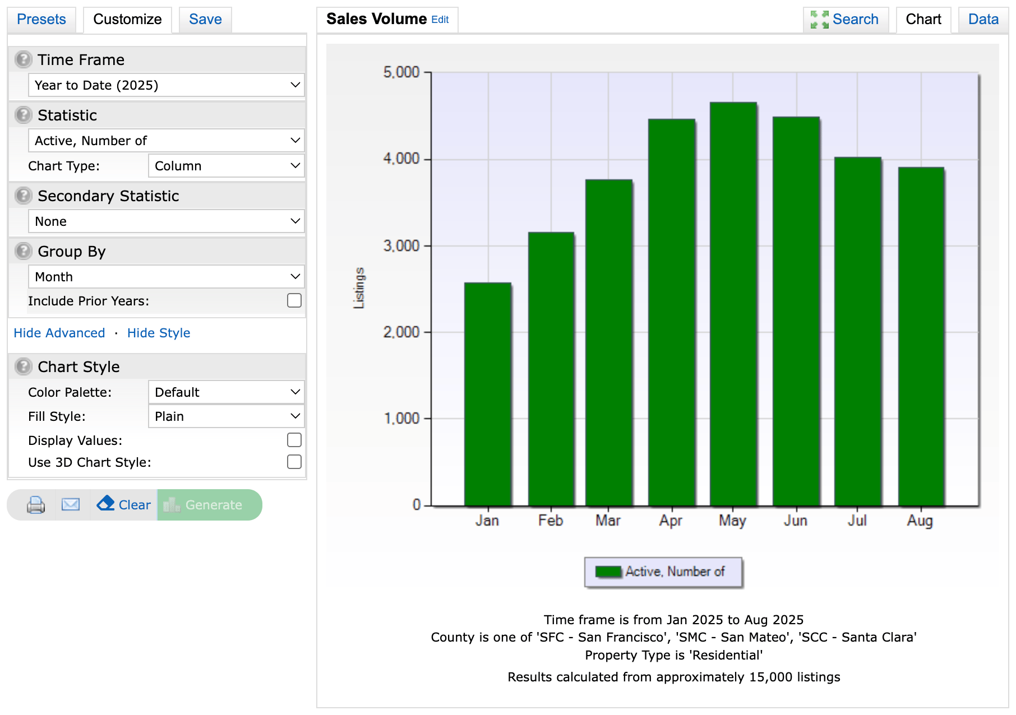The image size is (1016, 715).
Task: Enable the Include Prior Years checkbox
Action: pos(294,301)
